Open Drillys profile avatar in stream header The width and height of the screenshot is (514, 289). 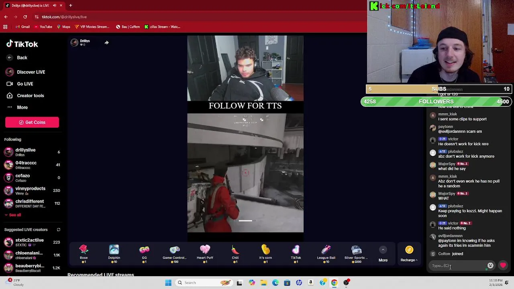[x=74, y=43]
